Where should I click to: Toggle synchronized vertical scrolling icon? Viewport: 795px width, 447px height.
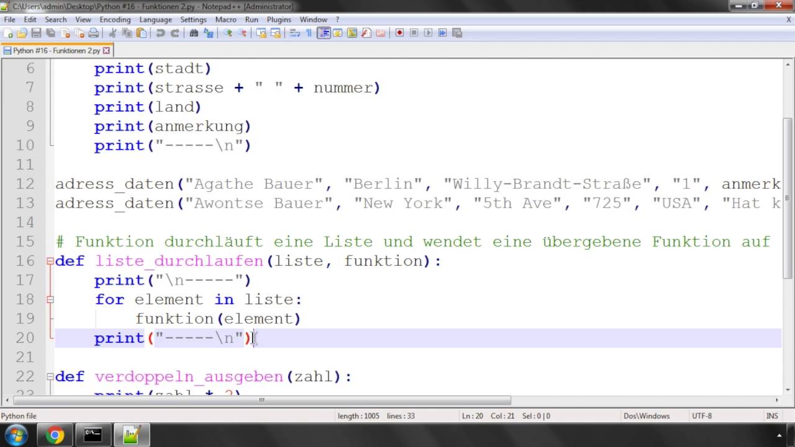coord(261,33)
